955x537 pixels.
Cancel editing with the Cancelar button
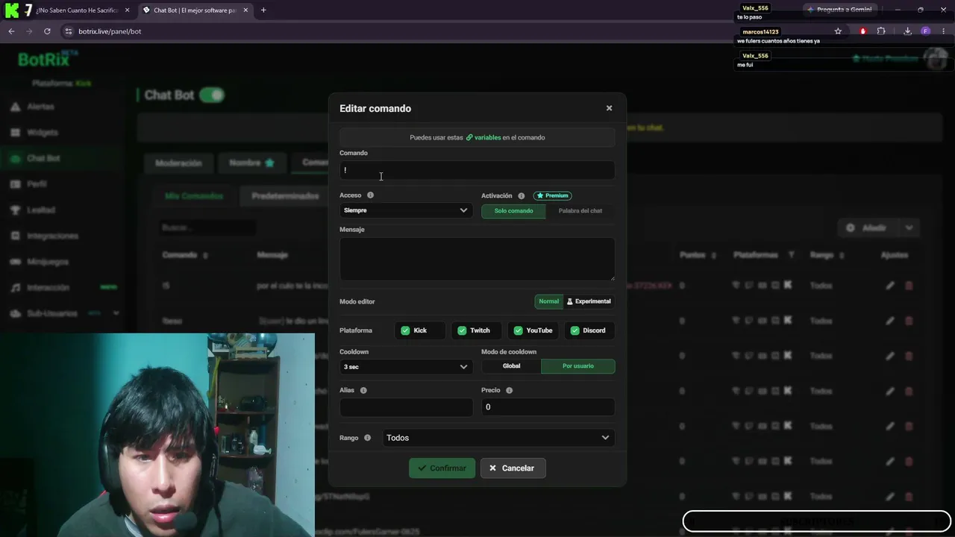click(513, 468)
